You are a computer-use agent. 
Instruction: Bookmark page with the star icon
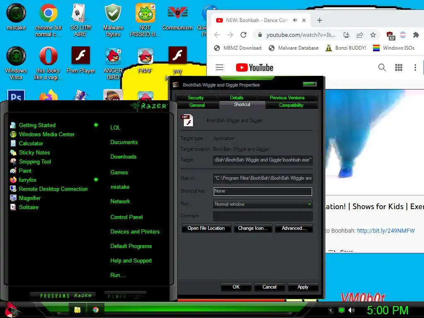[373, 35]
